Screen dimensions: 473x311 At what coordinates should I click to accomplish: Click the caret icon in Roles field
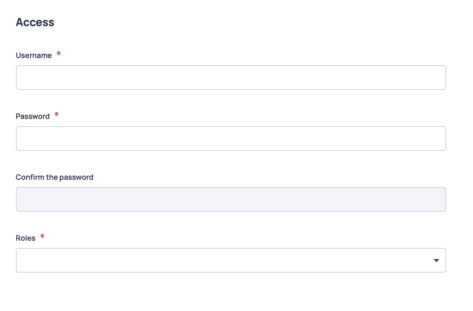point(436,261)
